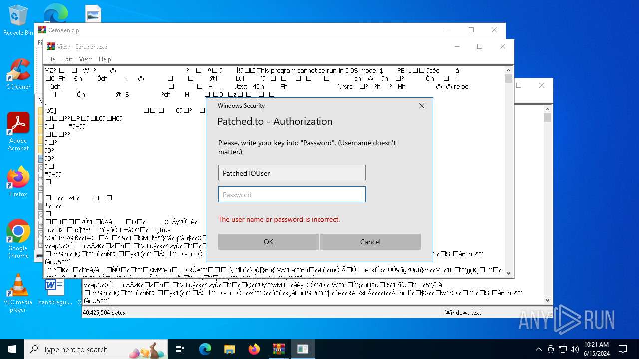The image size is (639, 359).
Task: Close the SeroXen.zip WinRAR window
Action: [x=494, y=30]
